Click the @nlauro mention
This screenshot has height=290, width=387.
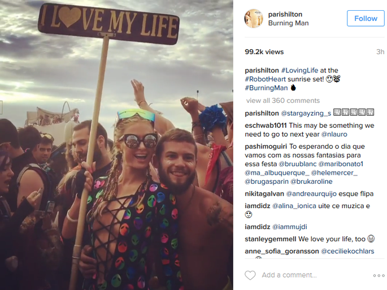pyautogui.click(x=334, y=135)
